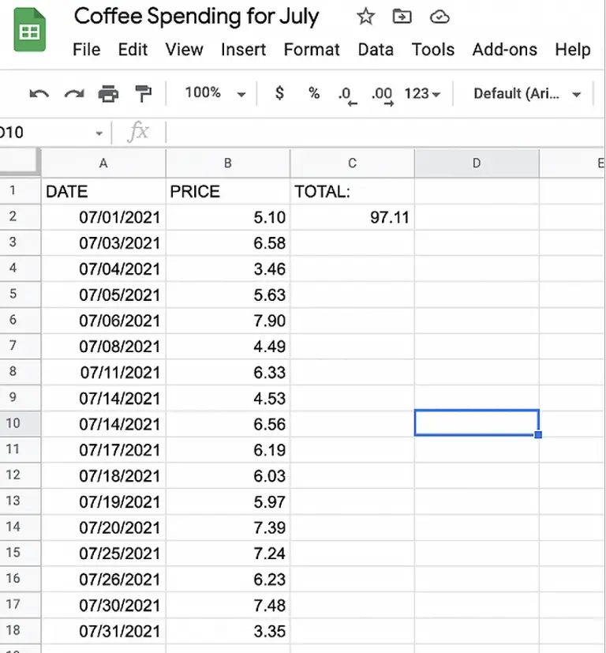Decrease decimal places icon
606x653 pixels.
click(346, 92)
